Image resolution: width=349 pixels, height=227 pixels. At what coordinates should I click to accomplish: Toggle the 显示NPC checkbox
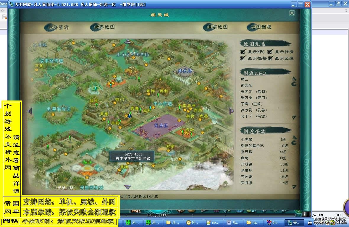coord(243,52)
